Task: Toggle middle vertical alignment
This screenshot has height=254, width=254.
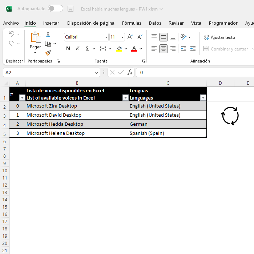Action: 164,37
